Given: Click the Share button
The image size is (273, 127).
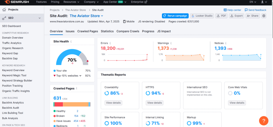Looking at the screenshot, I should [x=253, y=16].
